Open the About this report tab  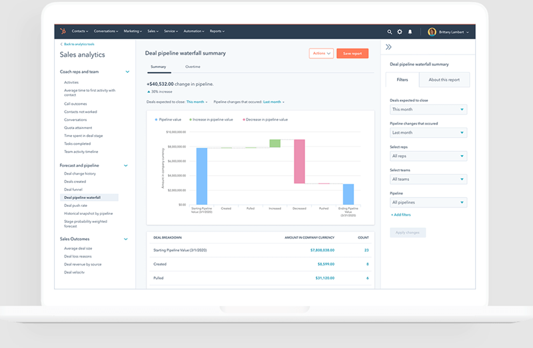[444, 80]
